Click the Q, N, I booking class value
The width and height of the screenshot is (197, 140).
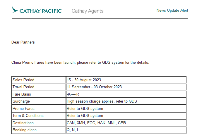coord(72,130)
